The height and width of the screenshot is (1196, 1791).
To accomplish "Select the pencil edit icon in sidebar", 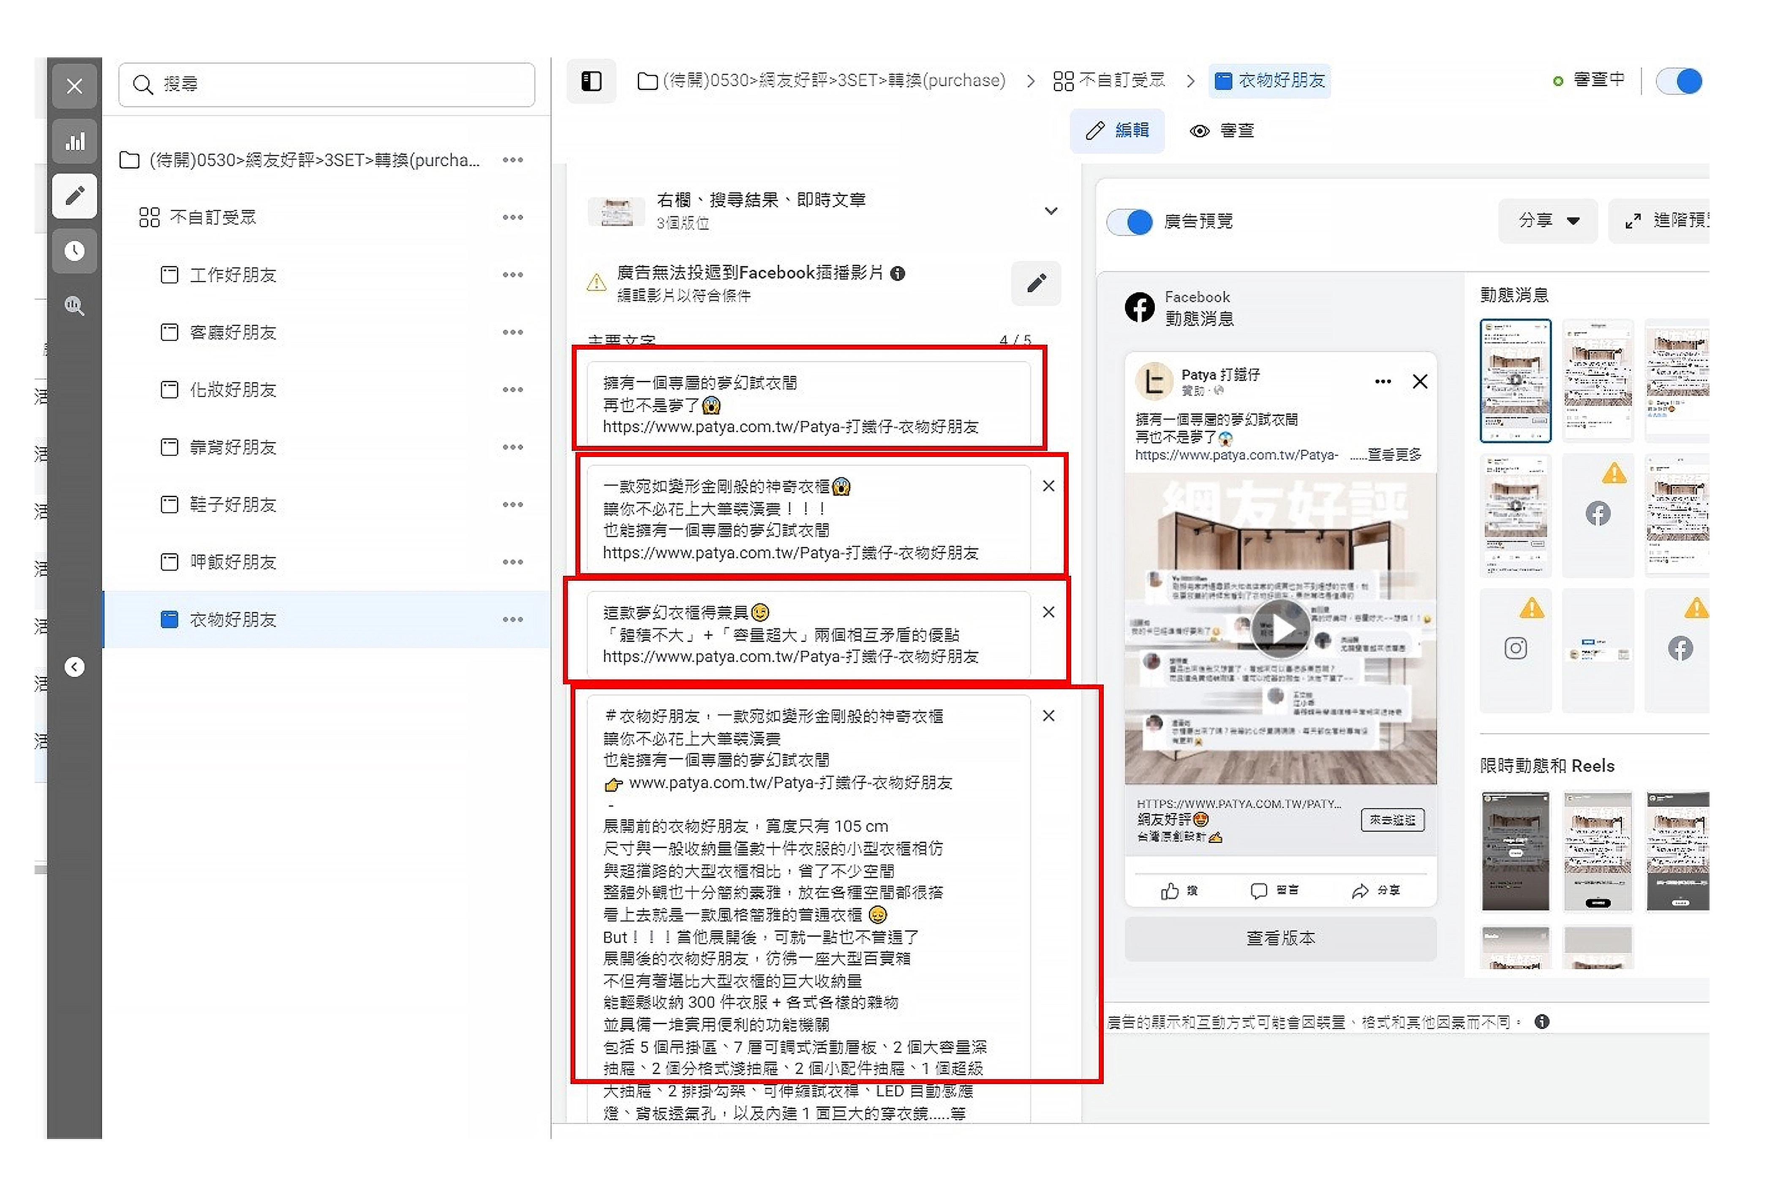I will pyautogui.click(x=74, y=196).
